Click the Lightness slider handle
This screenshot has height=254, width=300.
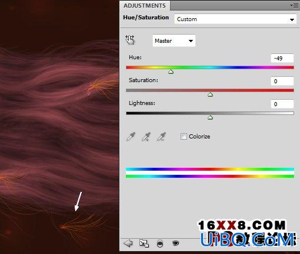pos(210,117)
